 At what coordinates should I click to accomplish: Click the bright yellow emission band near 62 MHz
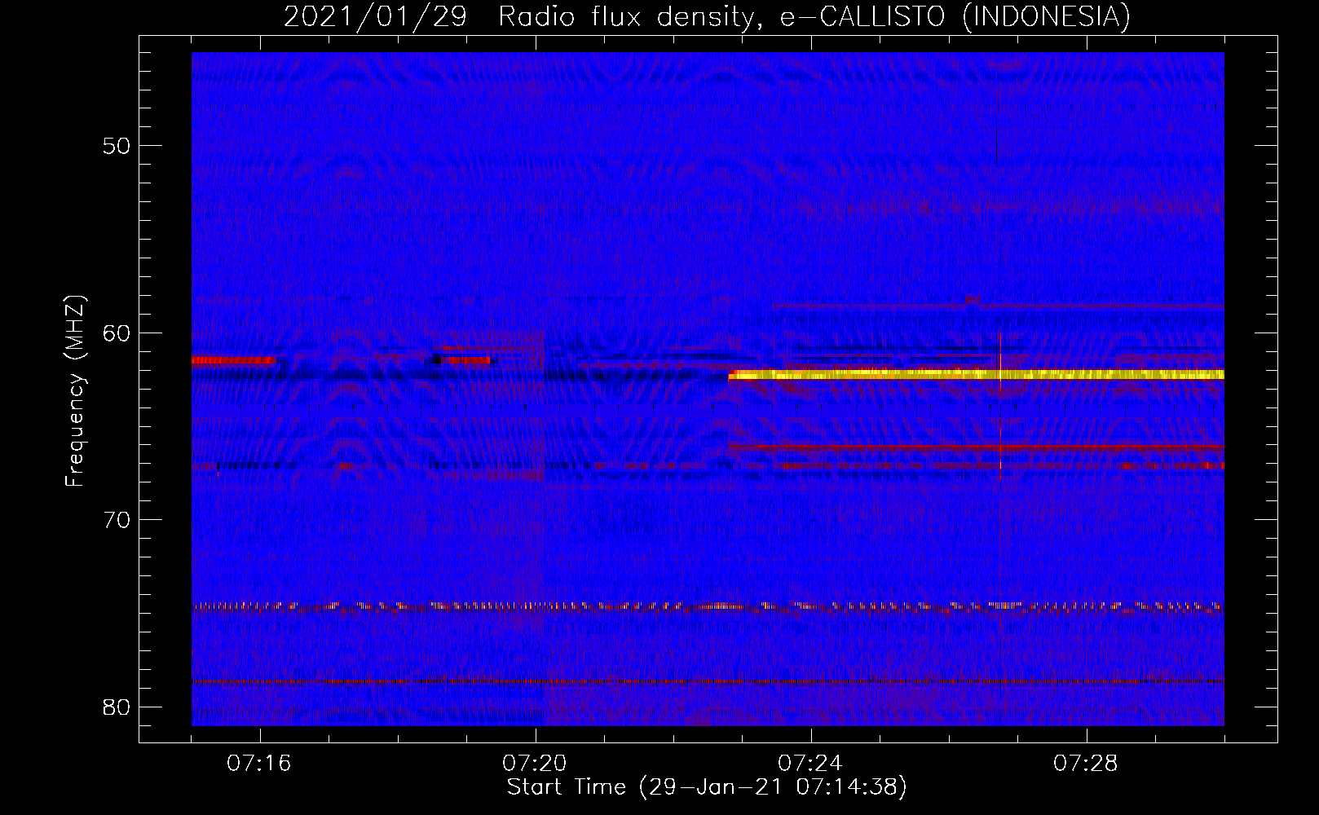point(976,375)
